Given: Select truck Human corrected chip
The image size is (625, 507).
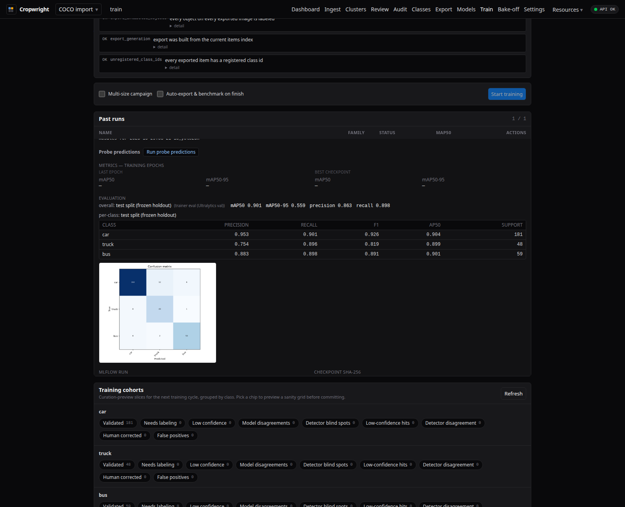Looking at the screenshot, I should [x=125, y=477].
